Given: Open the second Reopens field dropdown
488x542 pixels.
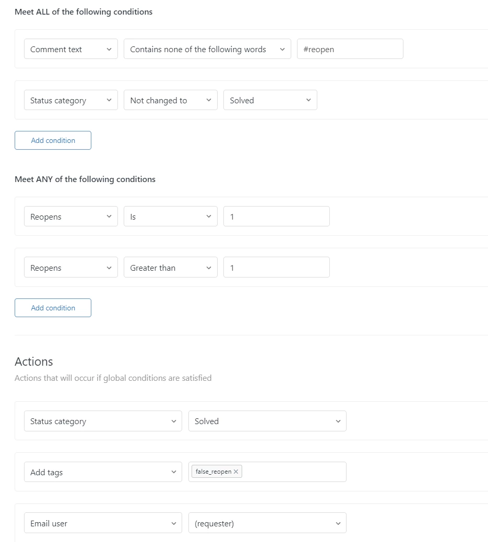Looking at the screenshot, I should 71,268.
